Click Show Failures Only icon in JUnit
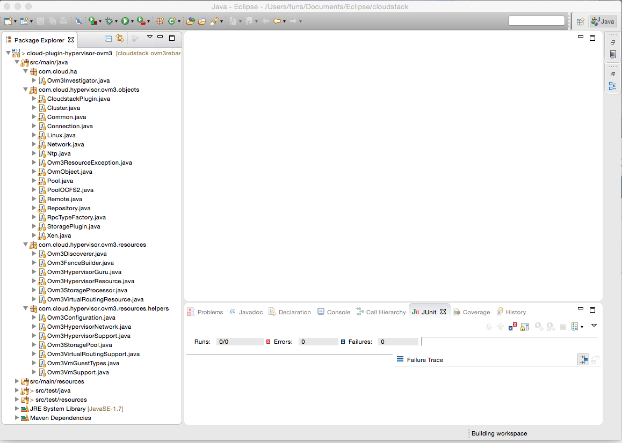622x443 pixels. tap(512, 327)
